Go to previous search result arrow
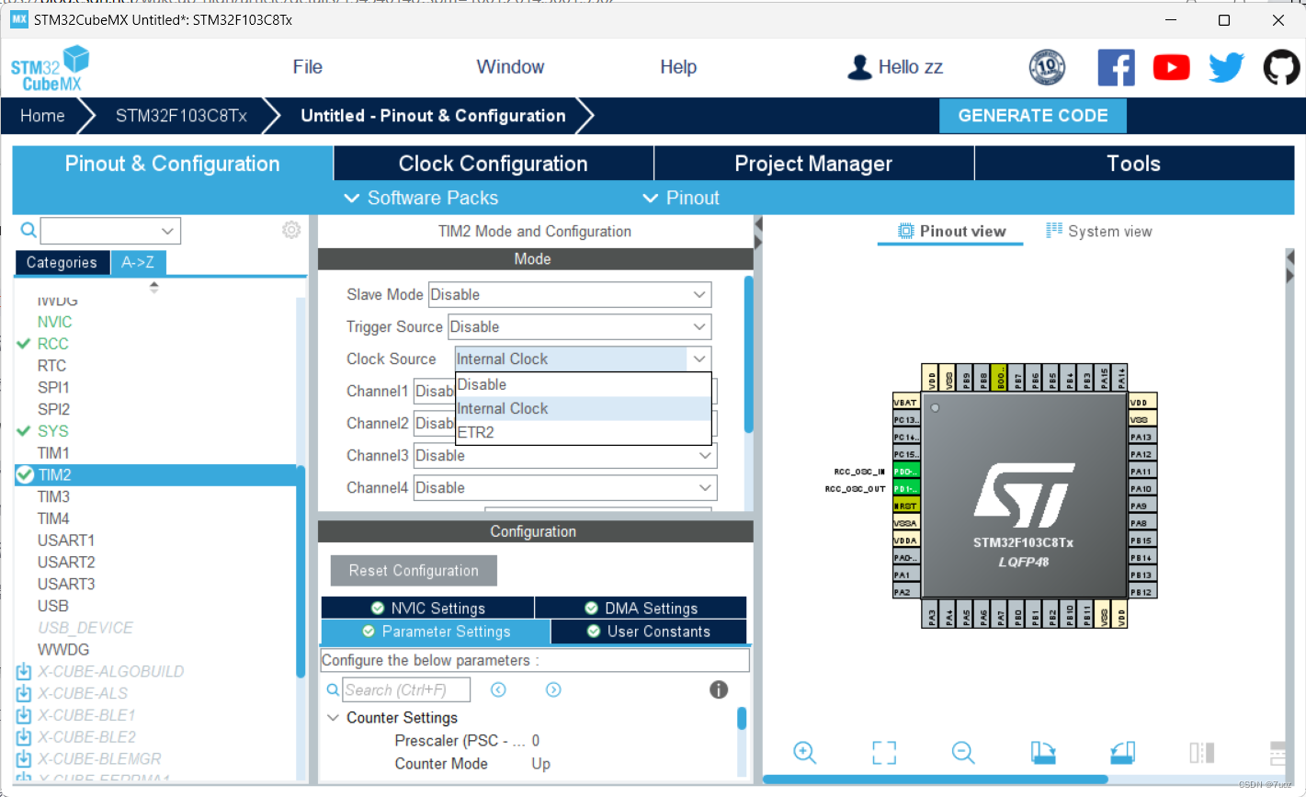 498,689
